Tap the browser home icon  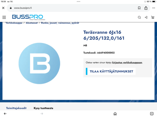115,114
